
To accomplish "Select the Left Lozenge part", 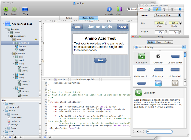I will (x=158, y=72).
